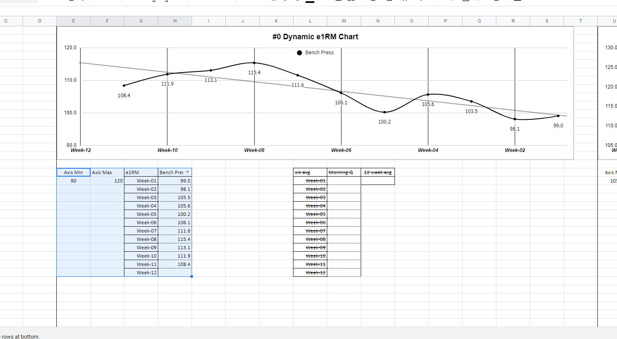Click the Bench Press legend entry in chart
The image size is (617, 339).
pos(315,53)
